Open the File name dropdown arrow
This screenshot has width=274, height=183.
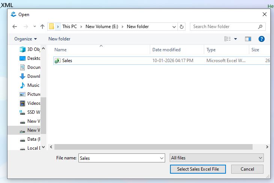pos(162,158)
